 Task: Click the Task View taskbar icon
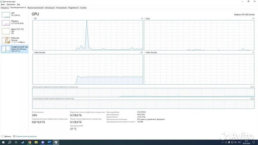(x=16, y=142)
